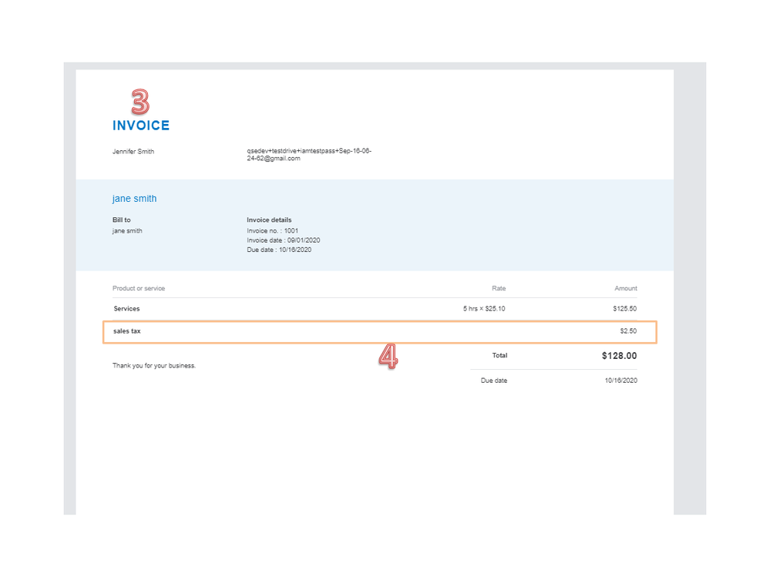Click the blue INVOICE heading
This screenshot has height=577, width=770.
coord(141,126)
